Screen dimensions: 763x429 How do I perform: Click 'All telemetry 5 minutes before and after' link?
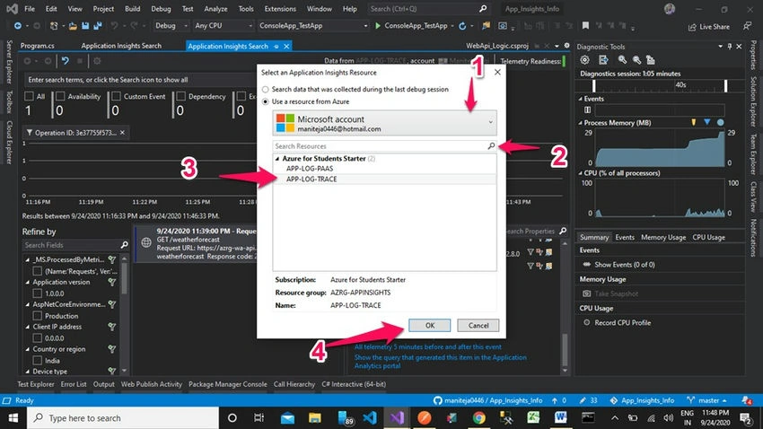click(x=427, y=346)
